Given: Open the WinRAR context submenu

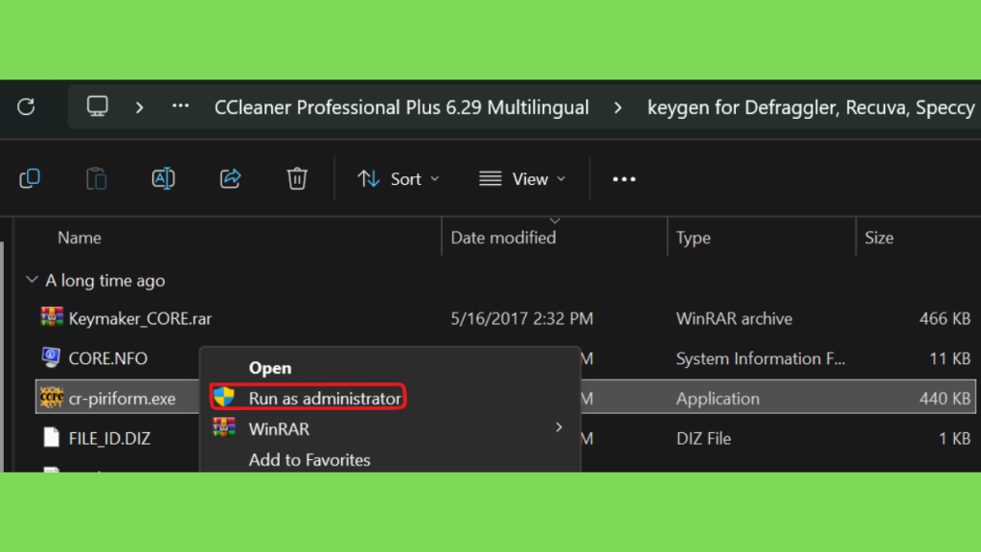Looking at the screenshot, I should pos(279,429).
